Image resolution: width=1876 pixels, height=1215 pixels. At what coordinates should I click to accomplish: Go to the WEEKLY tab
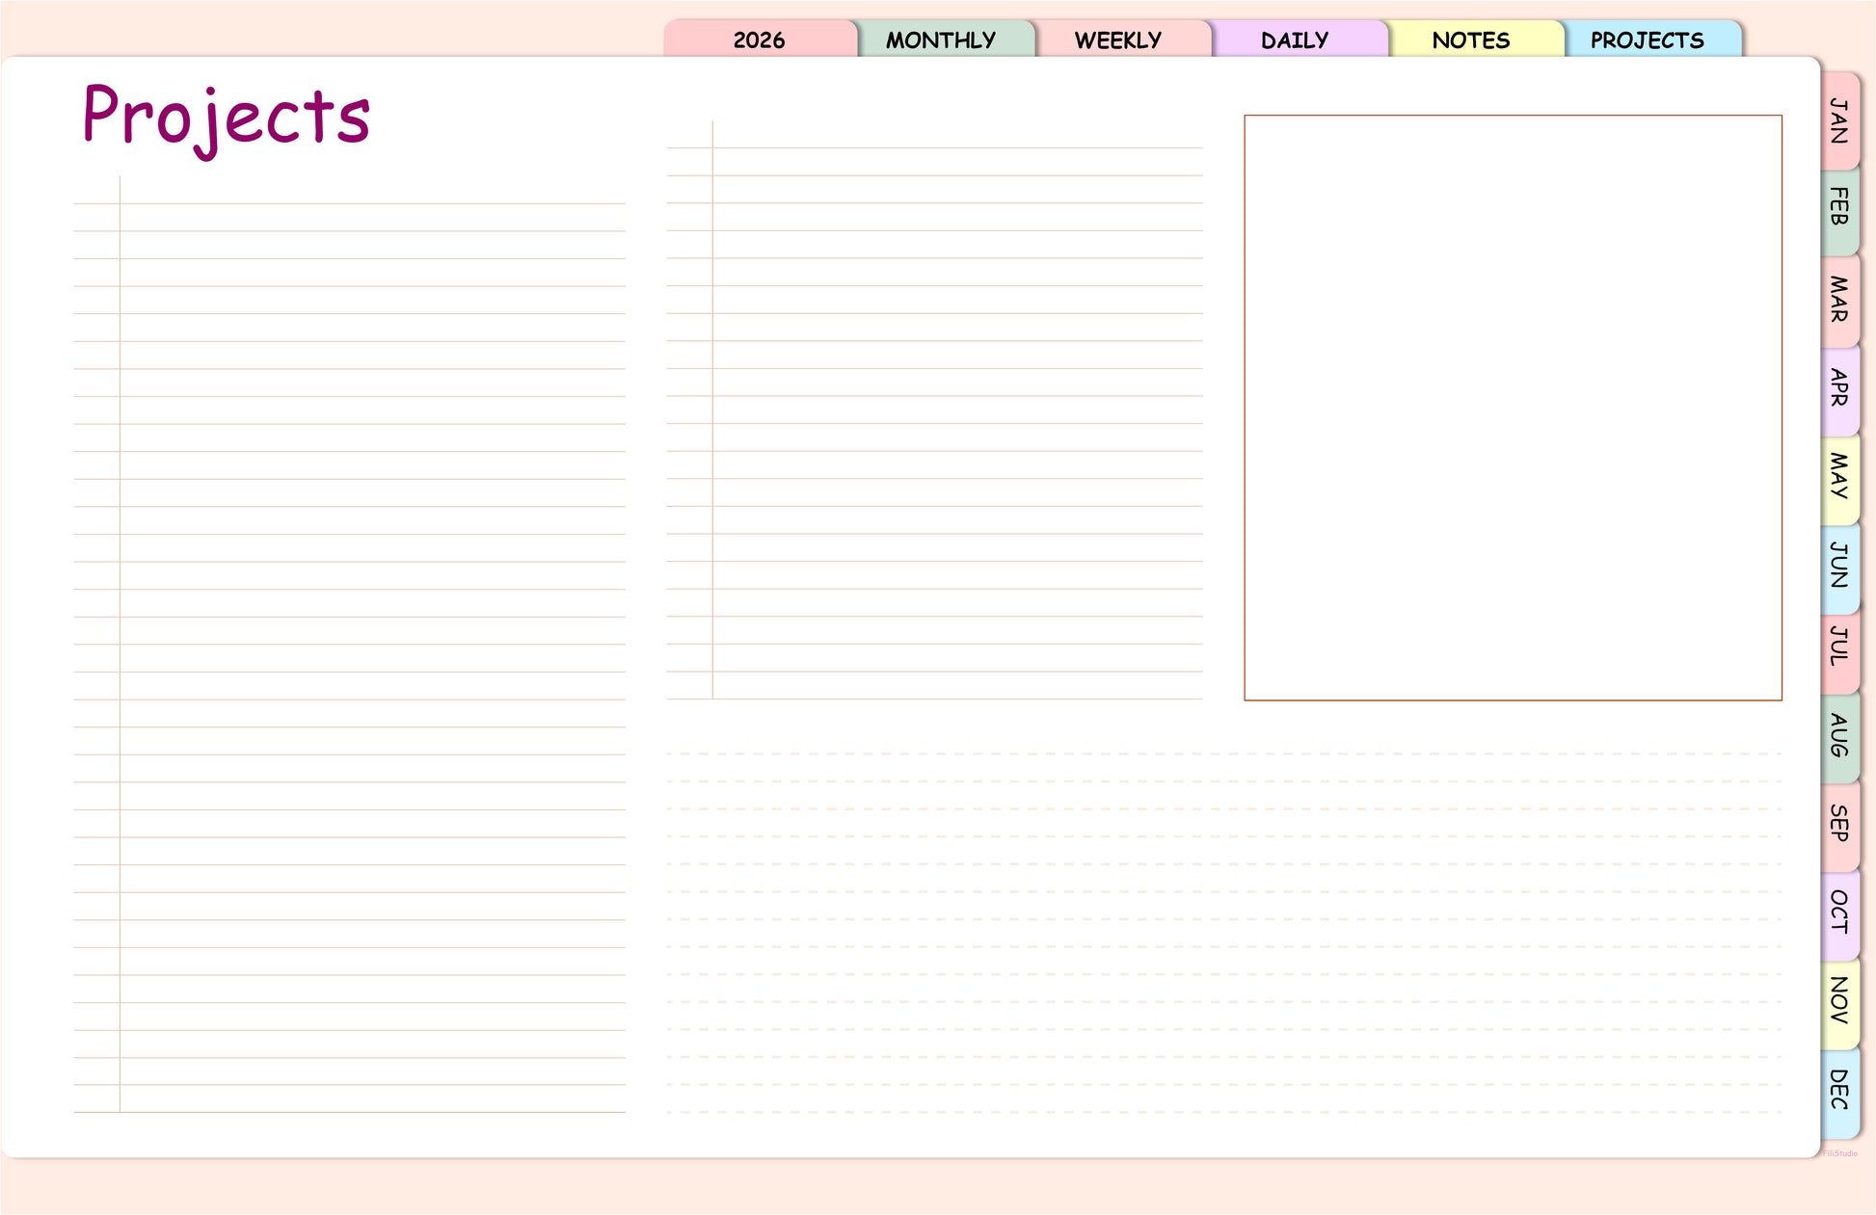coord(1123,39)
